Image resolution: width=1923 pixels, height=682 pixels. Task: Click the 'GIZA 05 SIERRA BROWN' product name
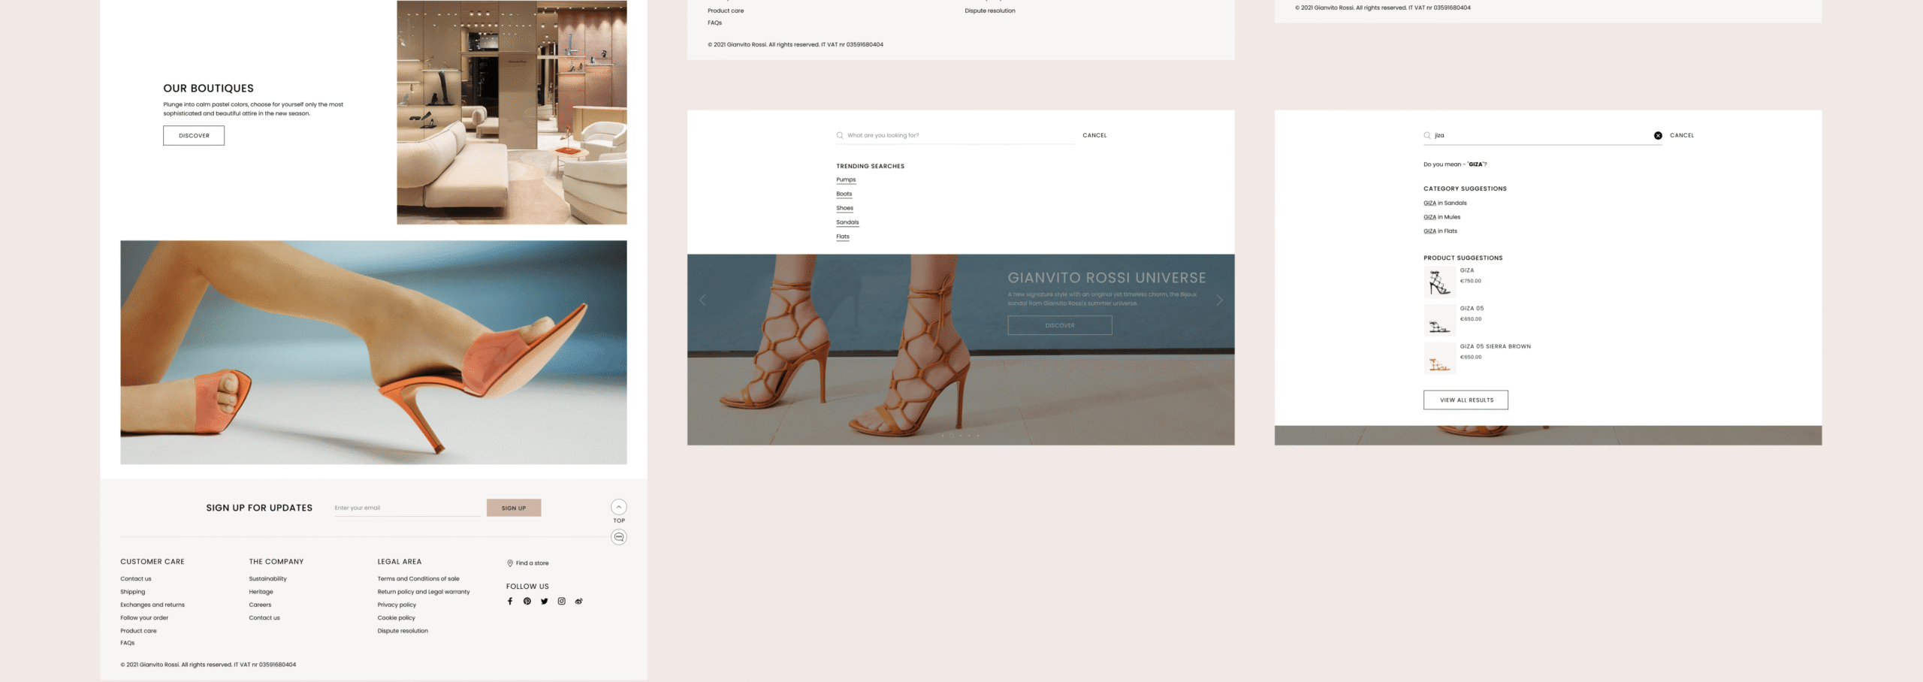pyautogui.click(x=1495, y=346)
